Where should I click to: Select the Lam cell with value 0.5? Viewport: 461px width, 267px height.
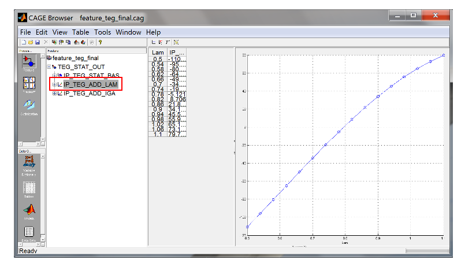click(158, 59)
